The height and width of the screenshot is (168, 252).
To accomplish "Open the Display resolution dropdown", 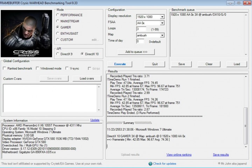I will click(x=162, y=17).
